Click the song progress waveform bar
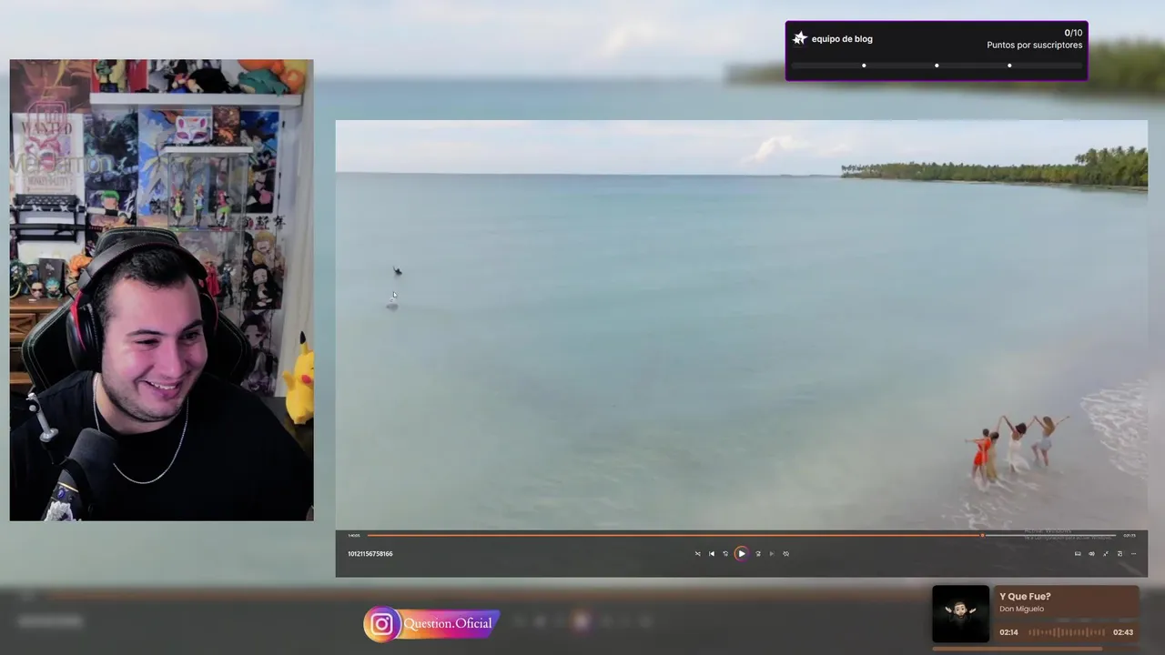This screenshot has height=655, width=1165. 1067,632
